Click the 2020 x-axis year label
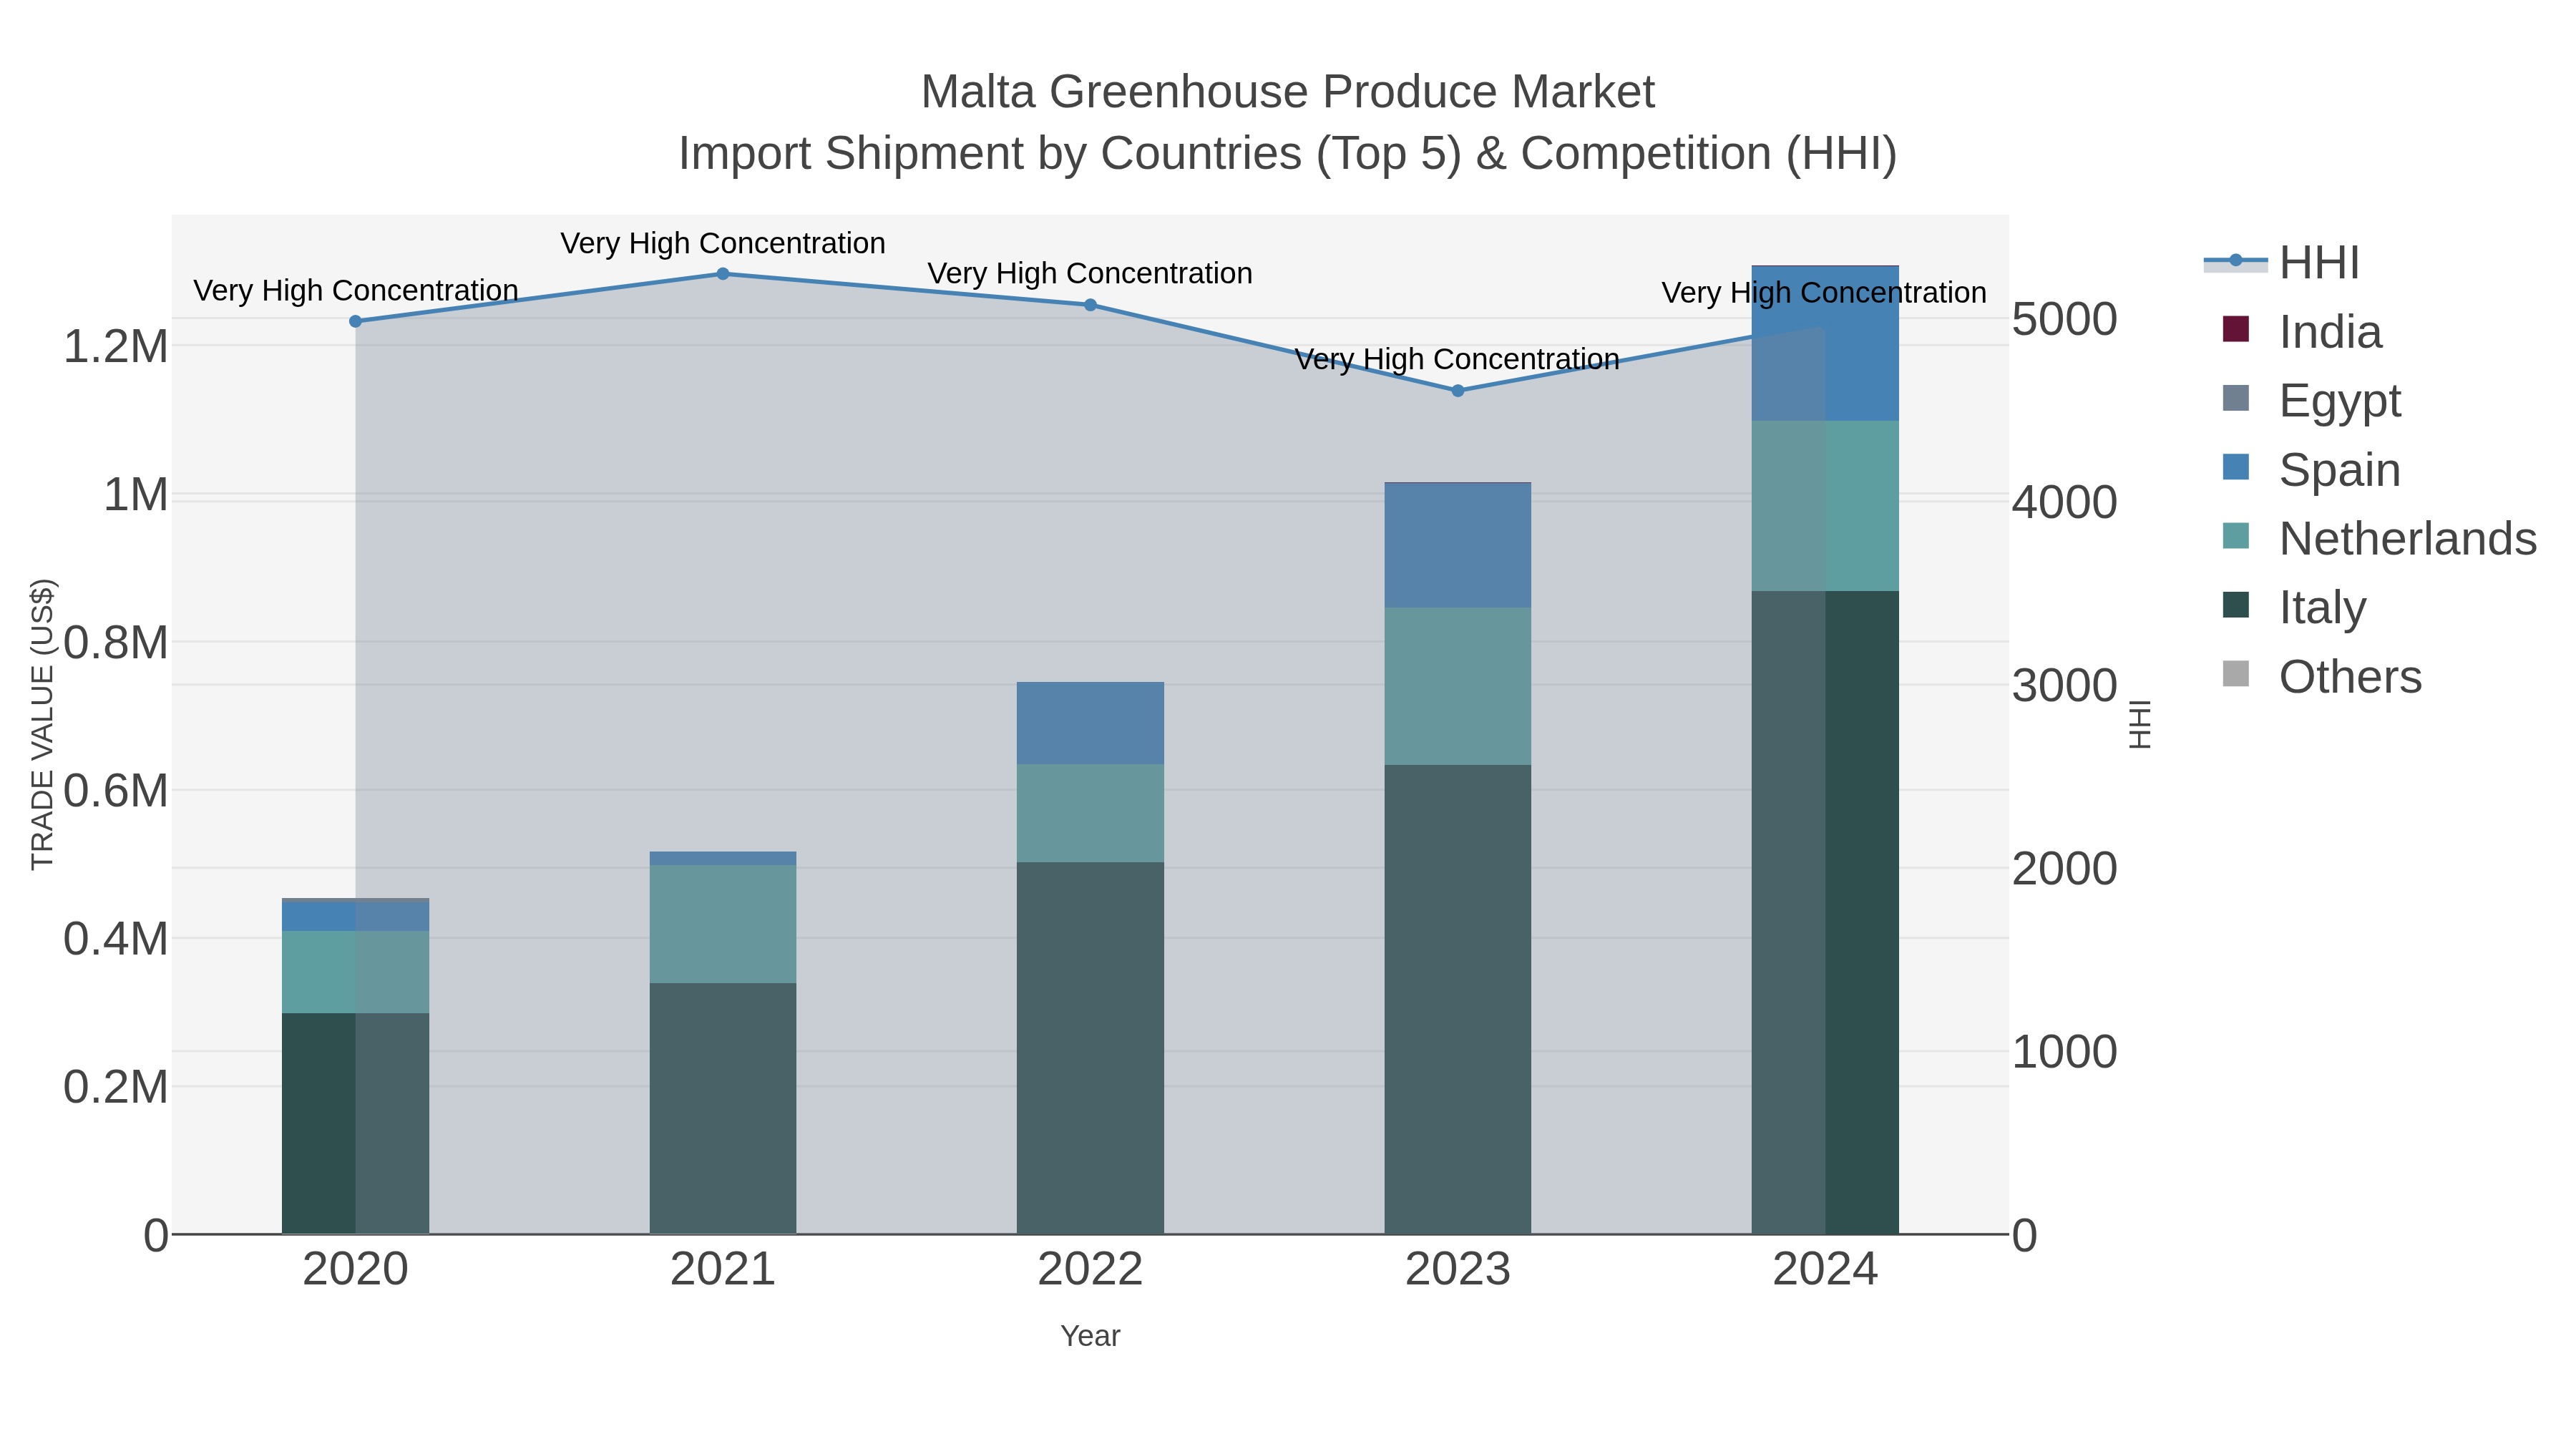Image resolution: width=2576 pixels, height=1449 pixels. click(355, 1270)
